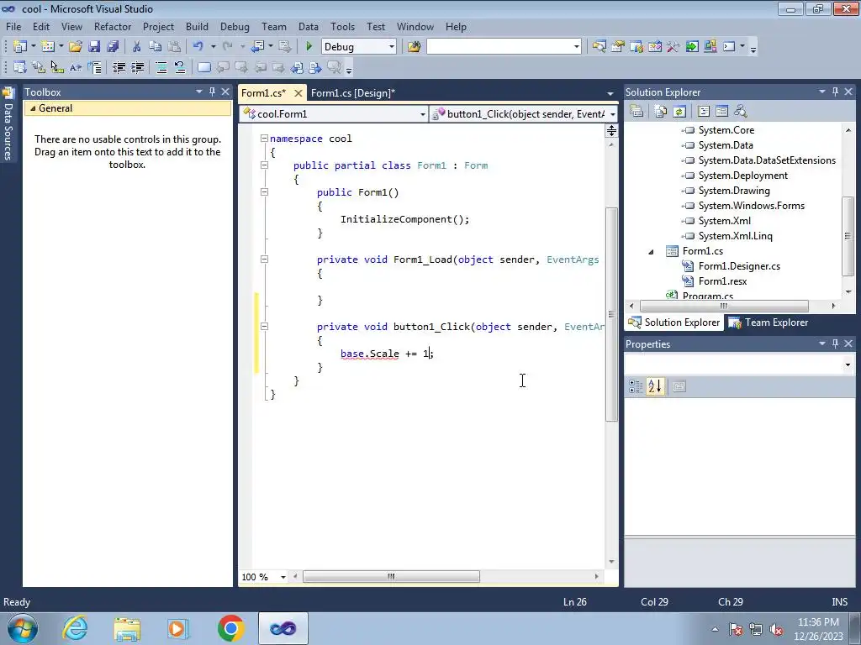Viewport: 861px width, 645px height.
Task: Select the System.Windows.Forms reference
Action: coord(751,206)
